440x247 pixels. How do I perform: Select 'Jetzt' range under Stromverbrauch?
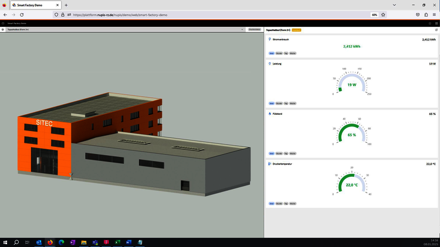pos(272,53)
